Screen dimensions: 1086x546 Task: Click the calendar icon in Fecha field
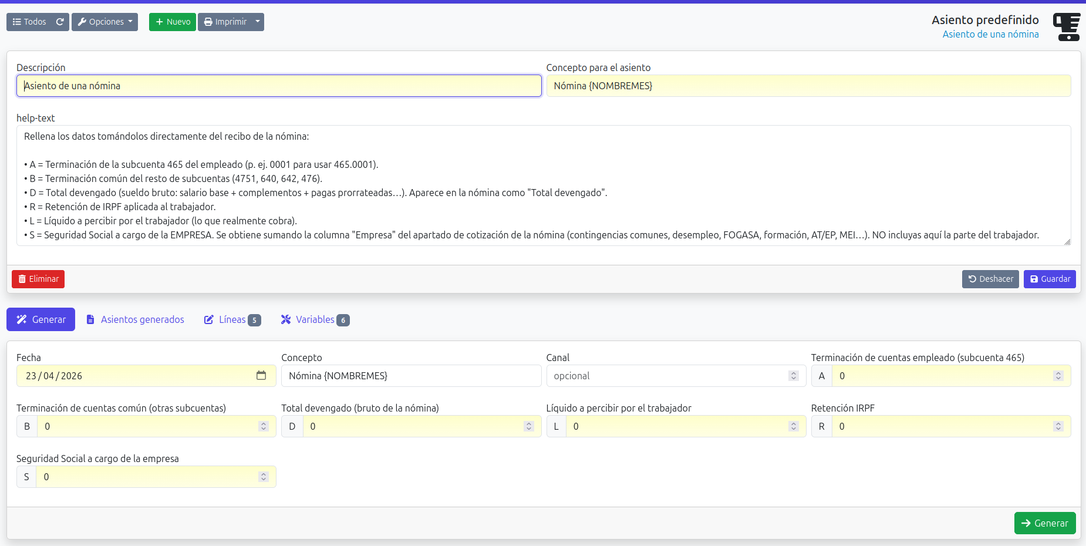tap(261, 376)
